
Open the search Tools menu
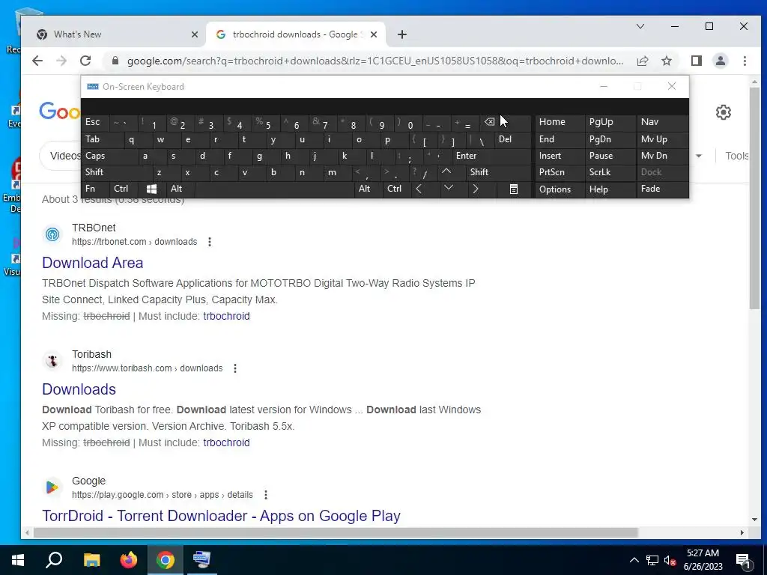click(737, 156)
